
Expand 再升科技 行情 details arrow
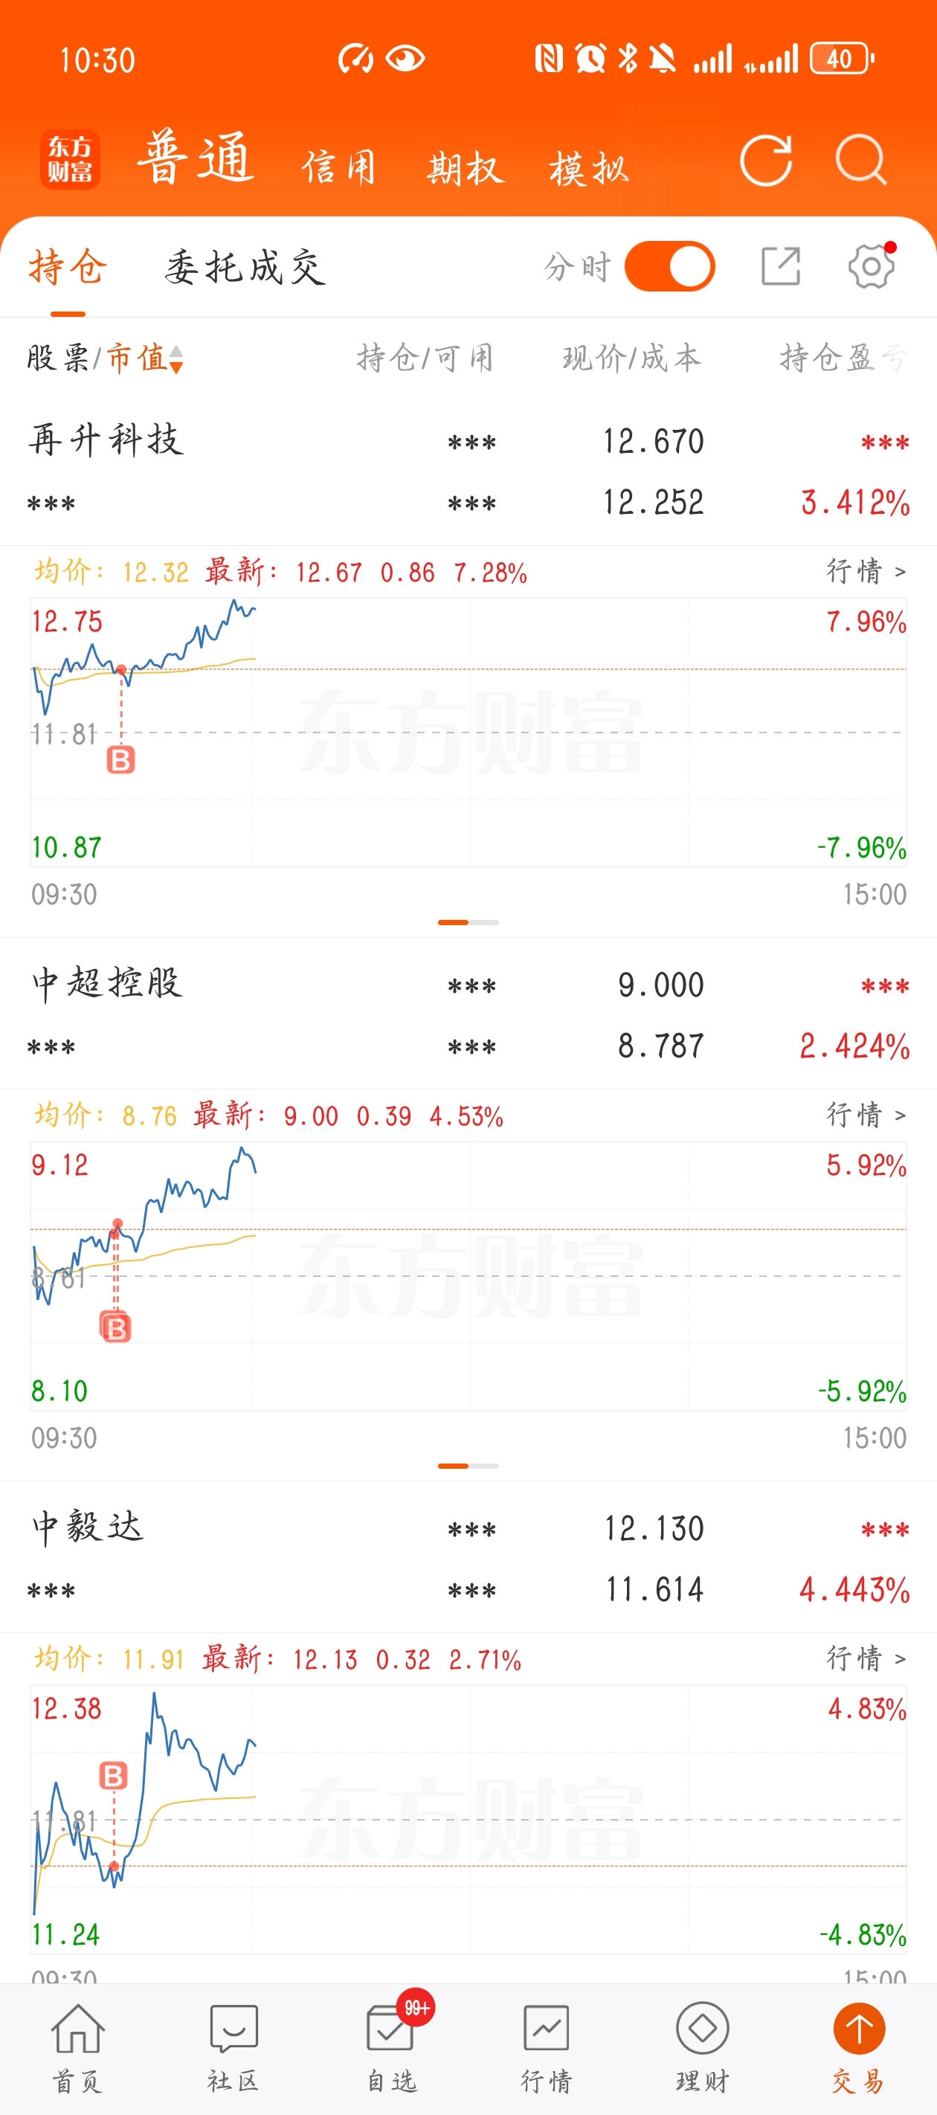click(x=866, y=570)
